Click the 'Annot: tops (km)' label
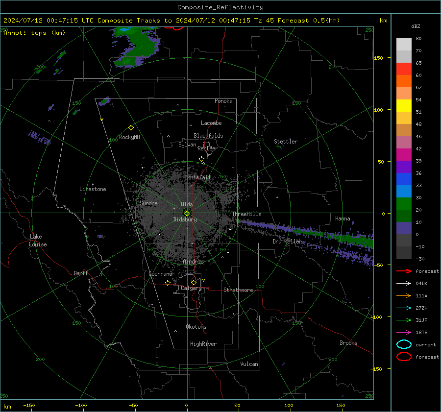Image resolution: width=441 pixels, height=412 pixels. pyautogui.click(x=34, y=33)
